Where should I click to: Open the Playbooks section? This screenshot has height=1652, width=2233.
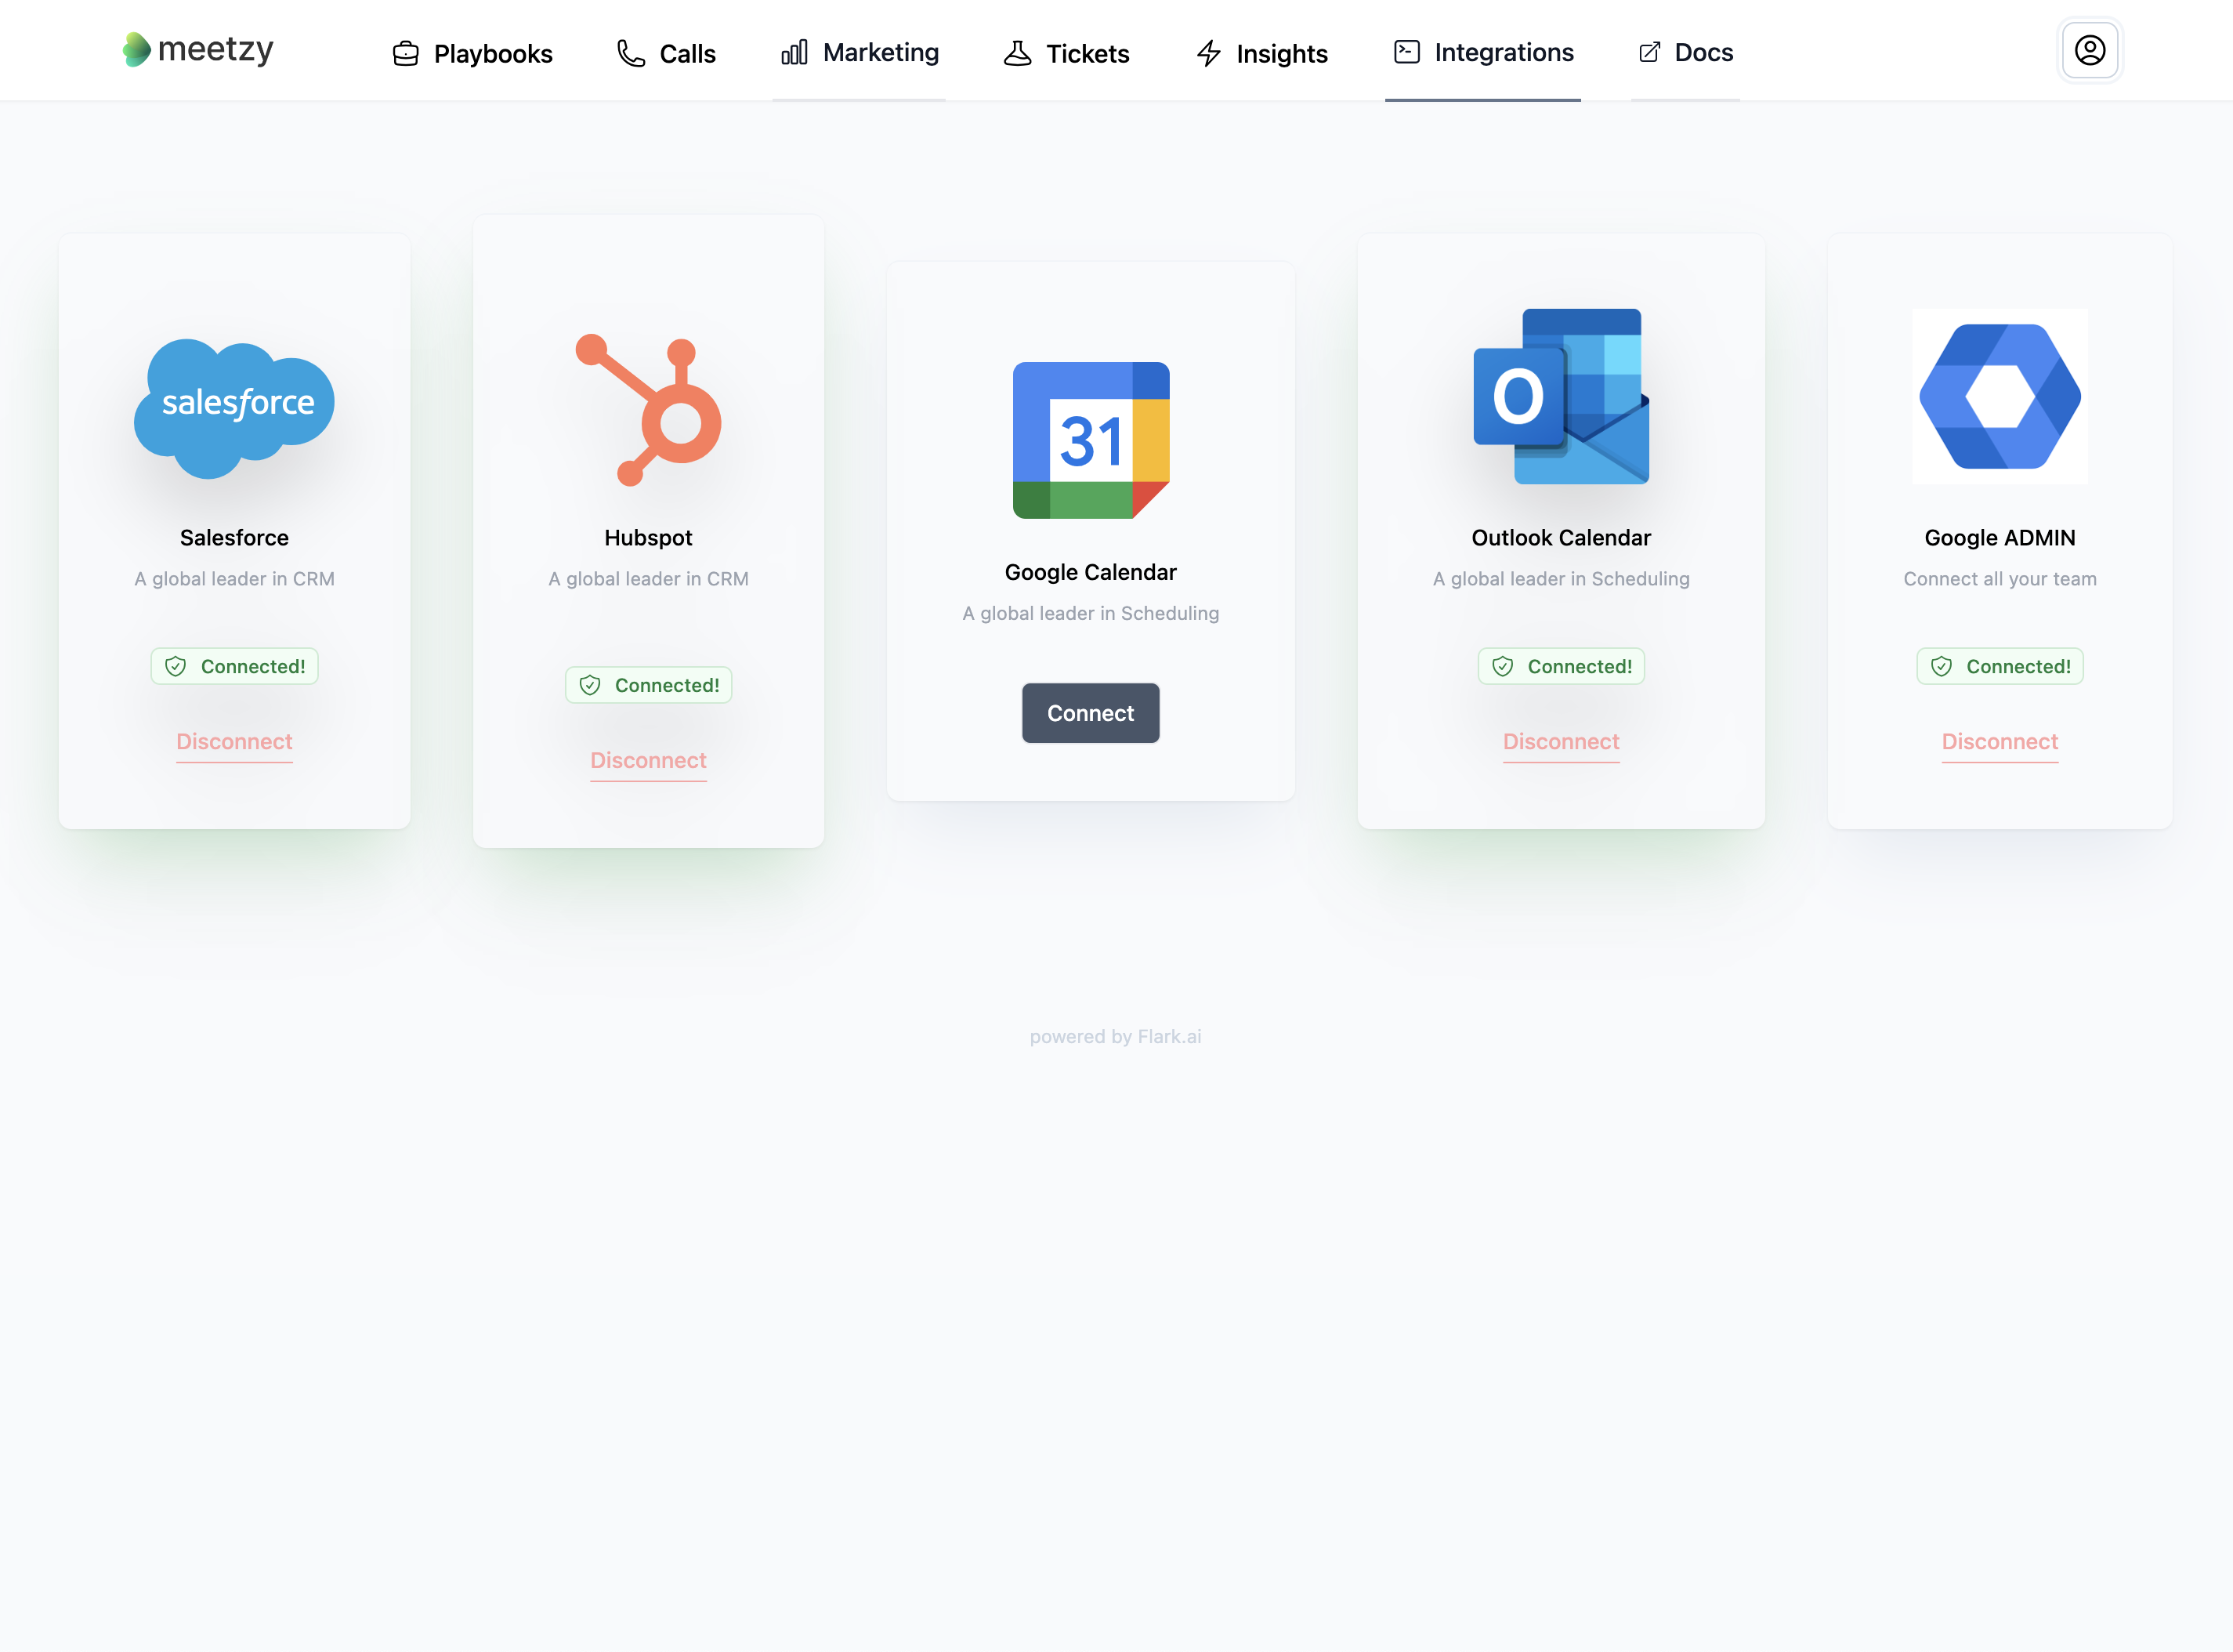coord(470,50)
